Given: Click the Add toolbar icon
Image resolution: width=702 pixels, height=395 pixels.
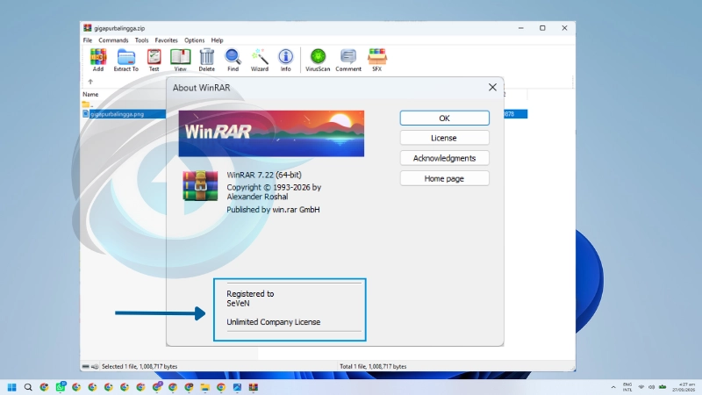Looking at the screenshot, I should (98, 60).
